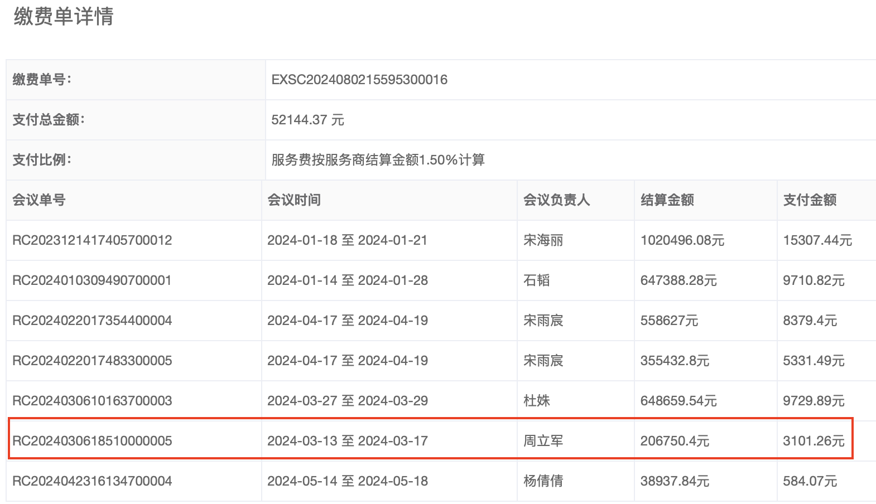Open meeting order RC2023121417405700012
Image resolution: width=876 pixels, height=504 pixels.
pyautogui.click(x=92, y=240)
